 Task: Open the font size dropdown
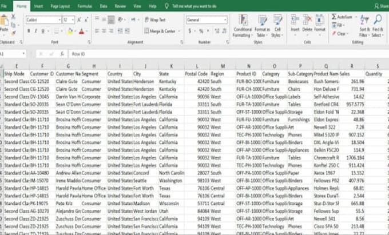point(73,20)
